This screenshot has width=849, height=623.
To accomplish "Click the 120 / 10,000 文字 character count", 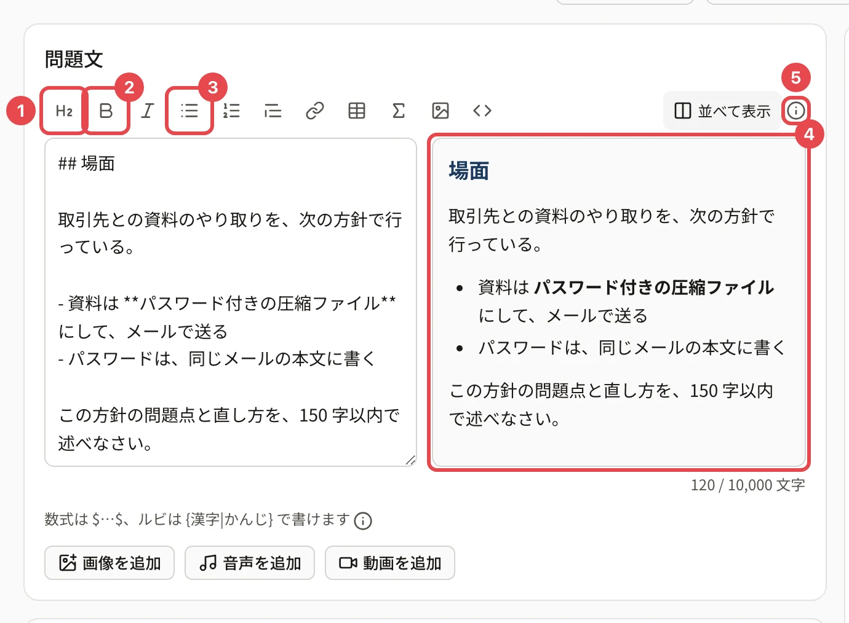I will point(747,485).
